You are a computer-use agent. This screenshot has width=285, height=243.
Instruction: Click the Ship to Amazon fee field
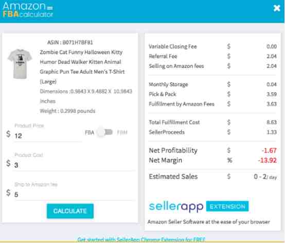click(x=75, y=194)
